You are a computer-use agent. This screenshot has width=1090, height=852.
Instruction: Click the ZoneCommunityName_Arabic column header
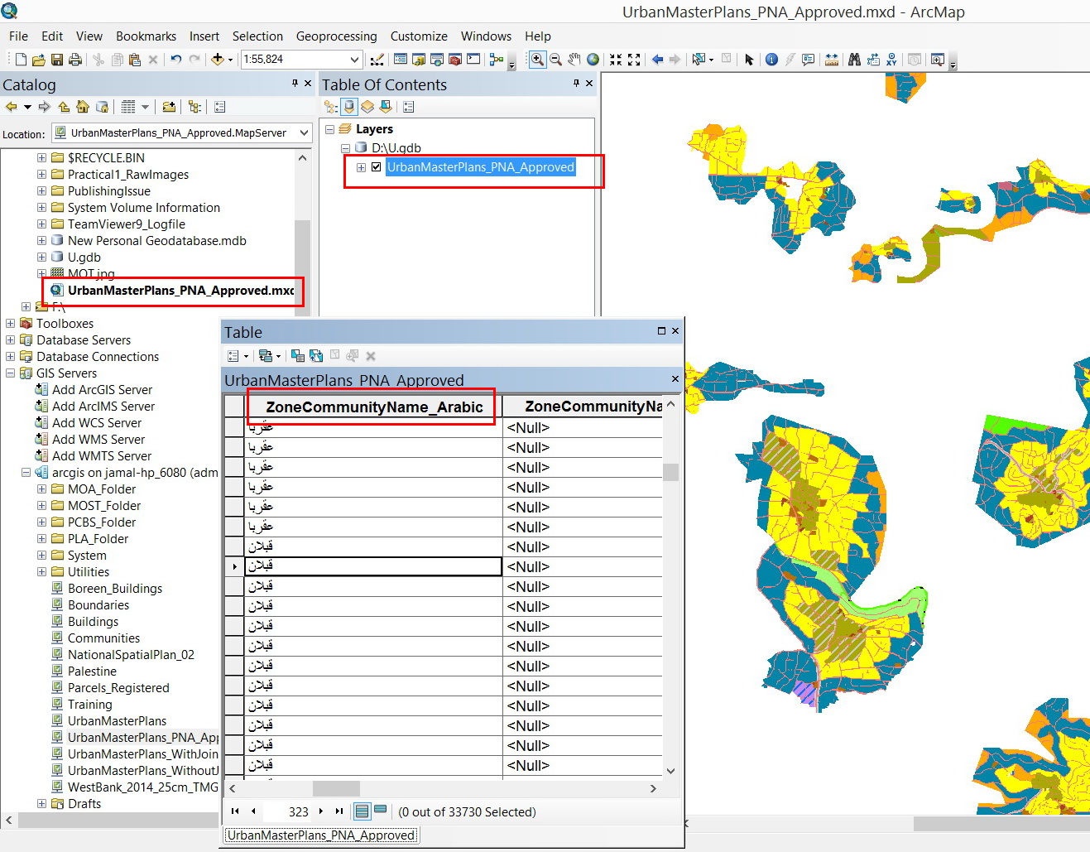374,407
